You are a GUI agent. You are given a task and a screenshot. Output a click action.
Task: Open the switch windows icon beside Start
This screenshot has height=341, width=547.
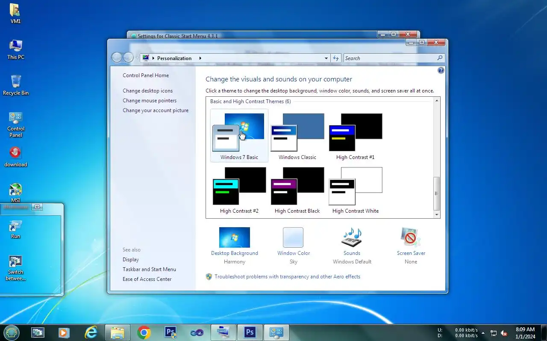[38, 332]
